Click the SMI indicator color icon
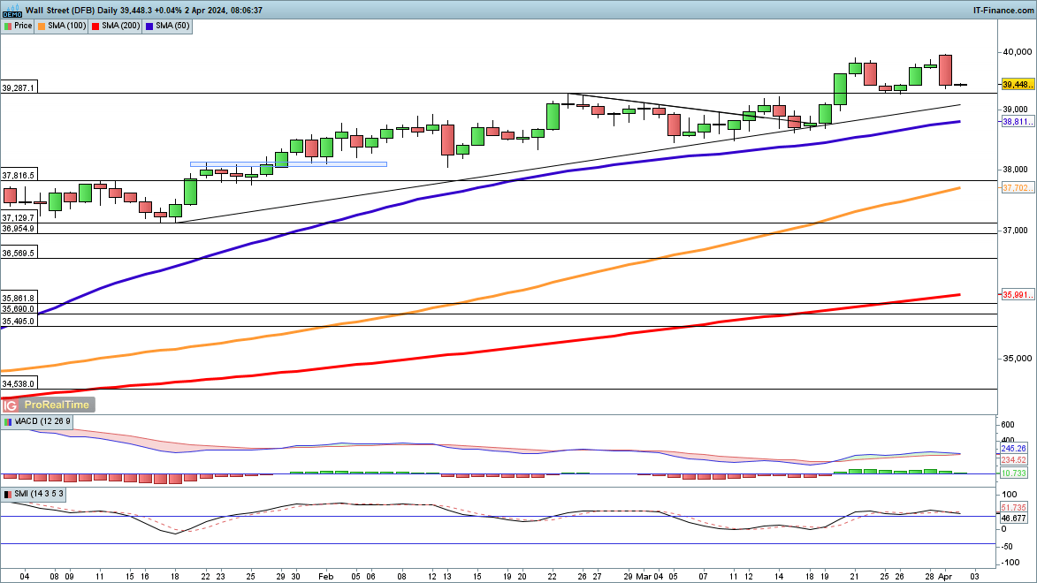This screenshot has width=1037, height=583. pos(8,495)
